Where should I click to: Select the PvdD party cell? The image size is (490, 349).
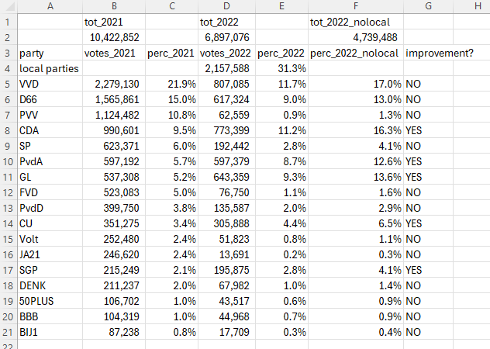coord(50,209)
